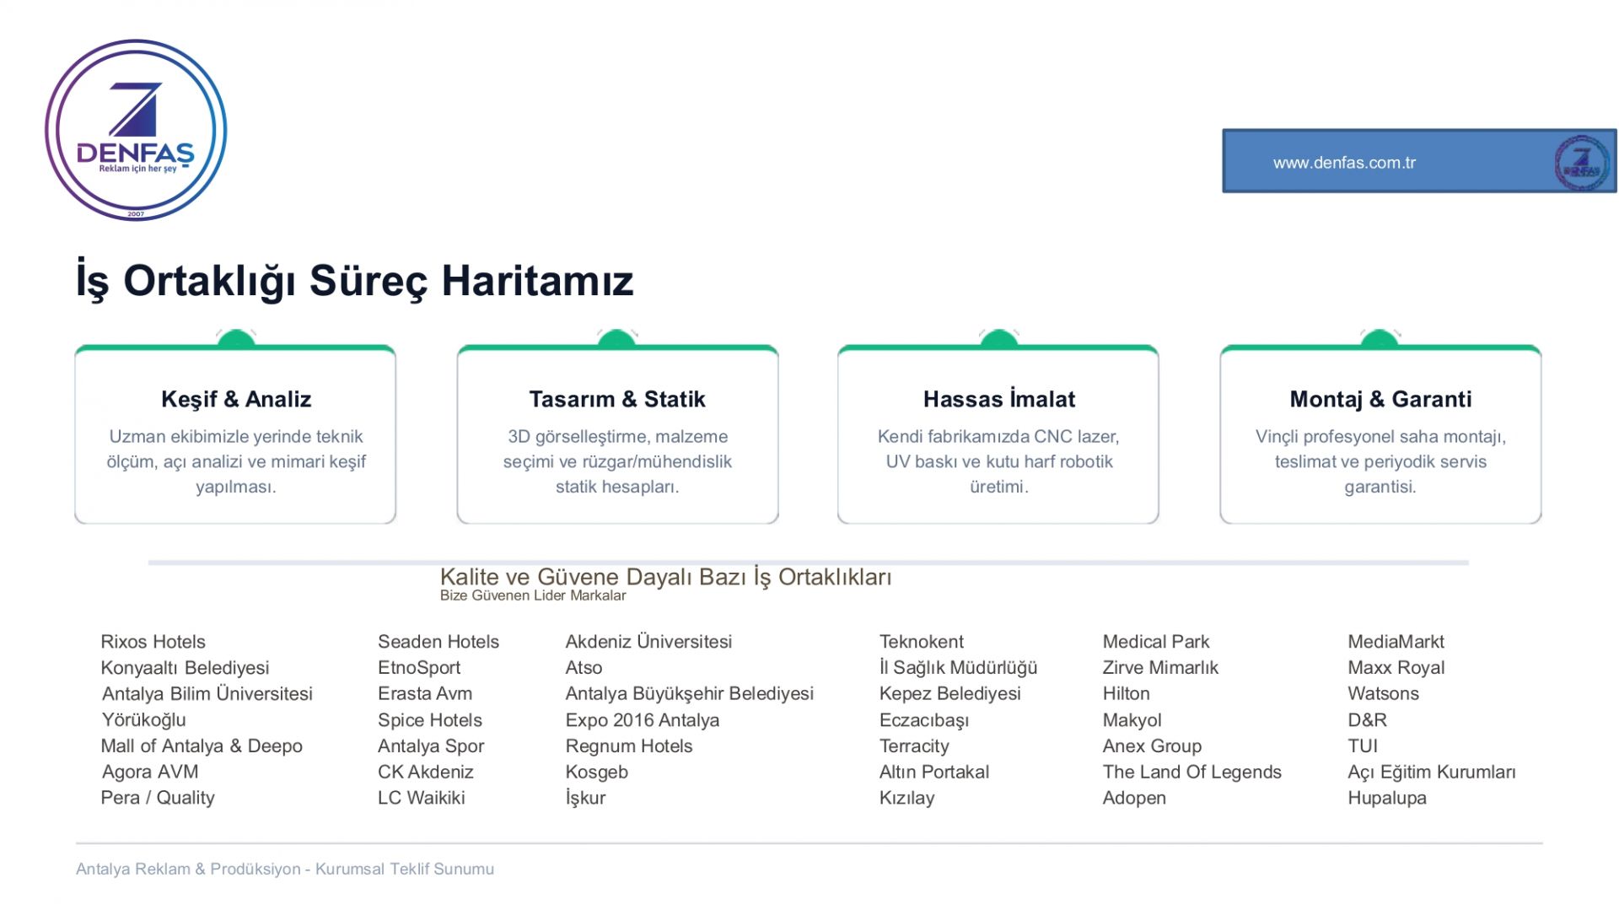Image resolution: width=1619 pixels, height=910 pixels.
Task: Click "Antalya Bilim Üniversitesi" partner name
Action: pos(207,694)
